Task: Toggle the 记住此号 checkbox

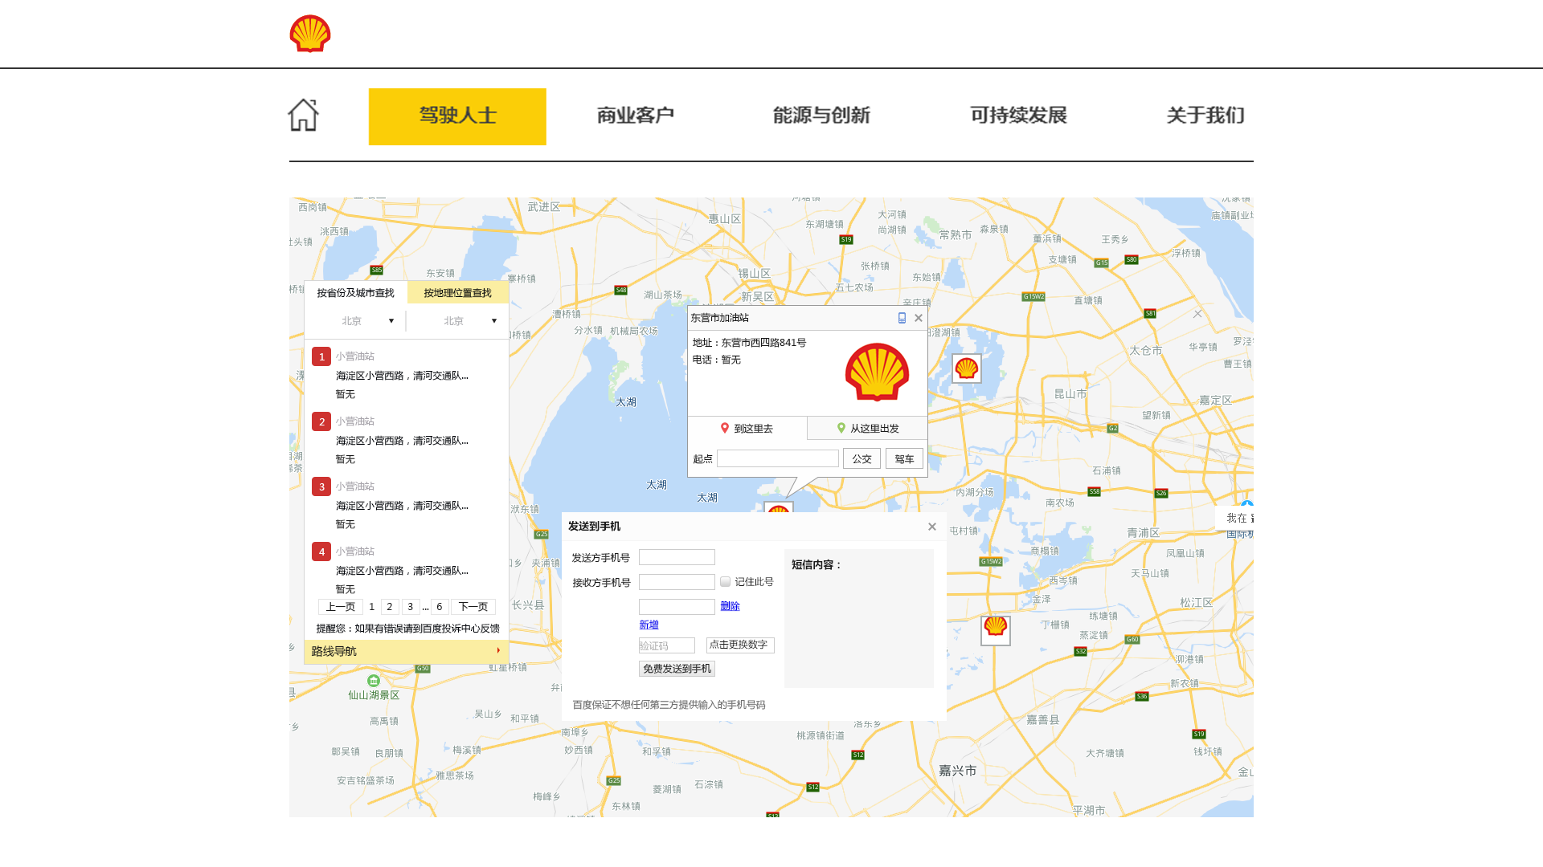Action: coord(726,582)
